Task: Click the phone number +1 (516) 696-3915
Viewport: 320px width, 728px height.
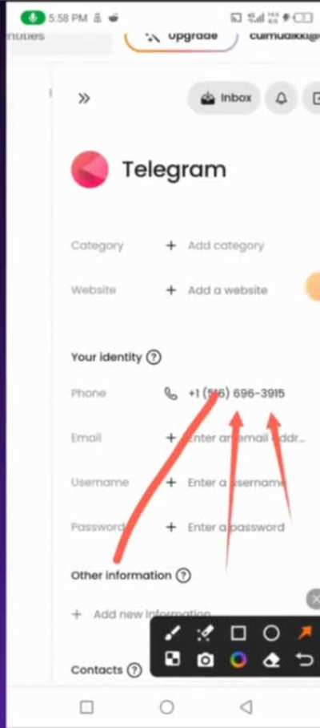Action: point(236,393)
